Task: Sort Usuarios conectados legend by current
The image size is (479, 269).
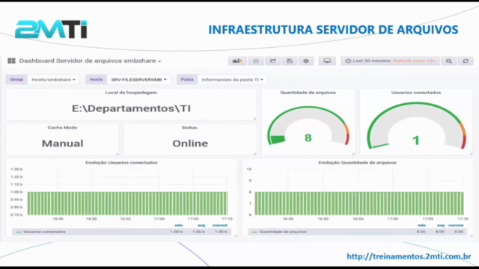Action: tap(219, 226)
